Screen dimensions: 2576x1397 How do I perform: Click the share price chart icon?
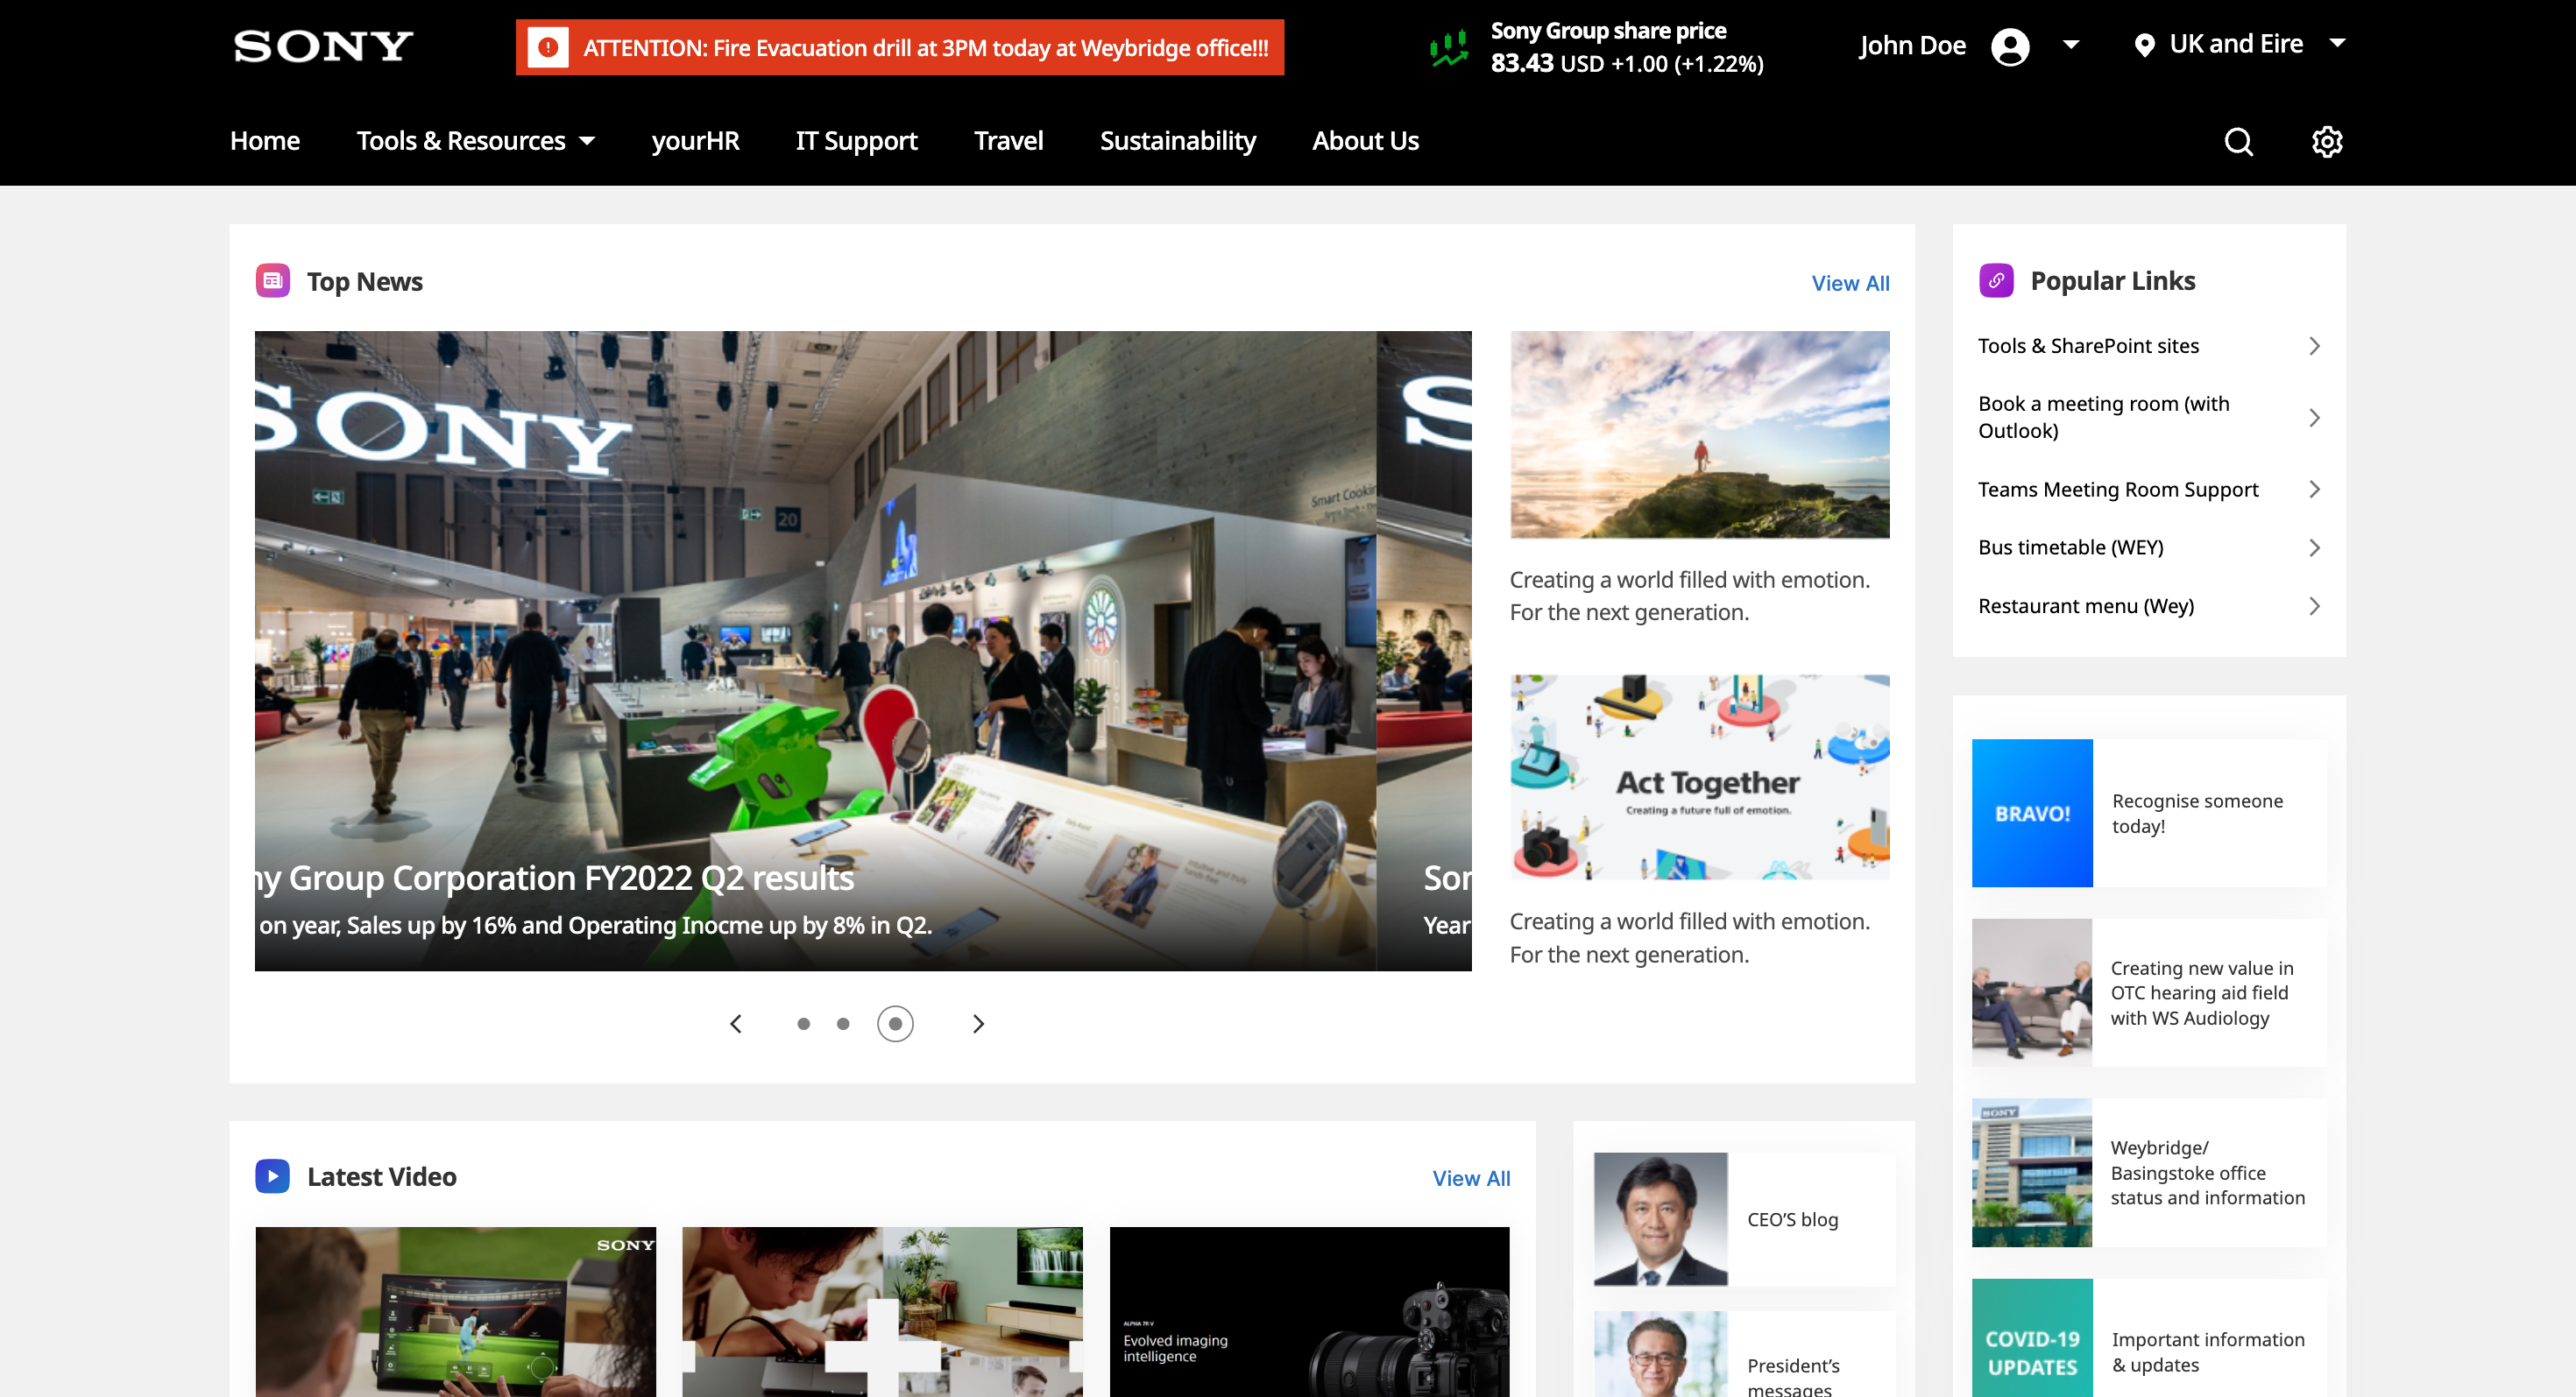(x=1449, y=47)
